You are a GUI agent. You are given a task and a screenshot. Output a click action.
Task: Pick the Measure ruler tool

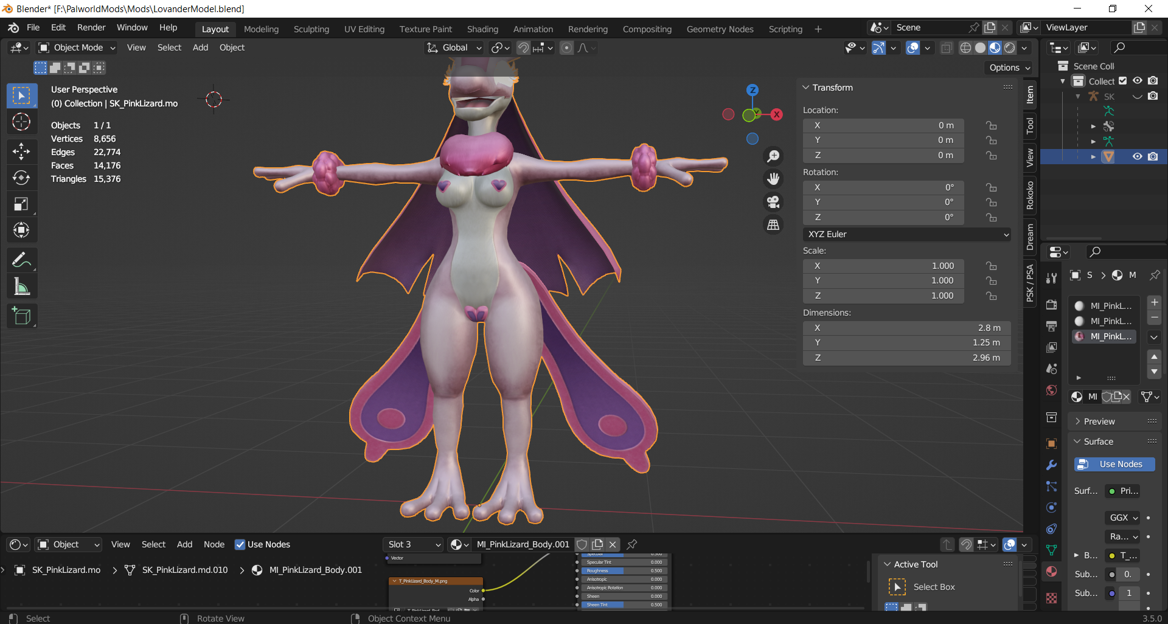[x=21, y=286]
